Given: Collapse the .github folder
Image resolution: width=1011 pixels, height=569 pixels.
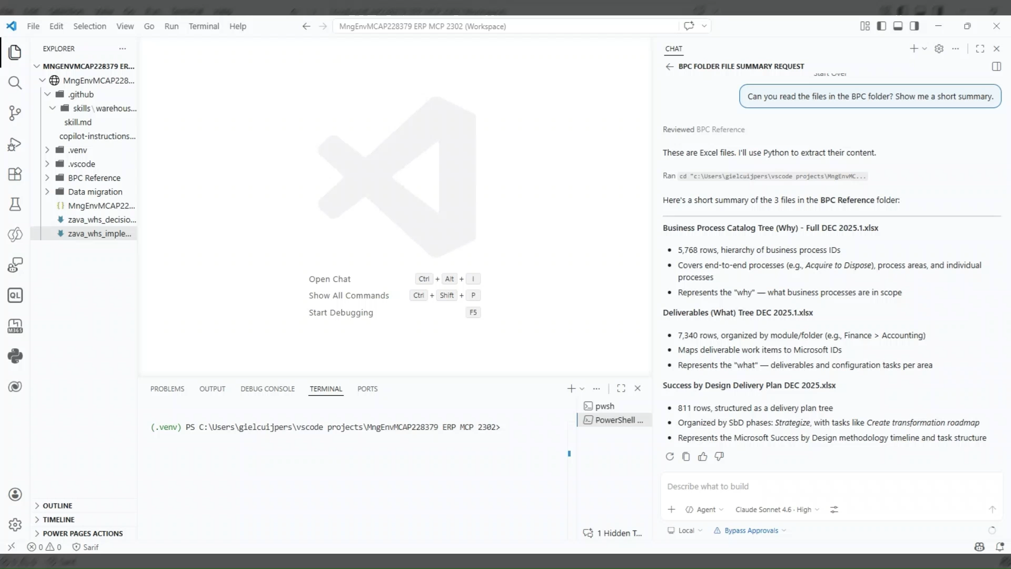Looking at the screenshot, I should click(x=84, y=94).
